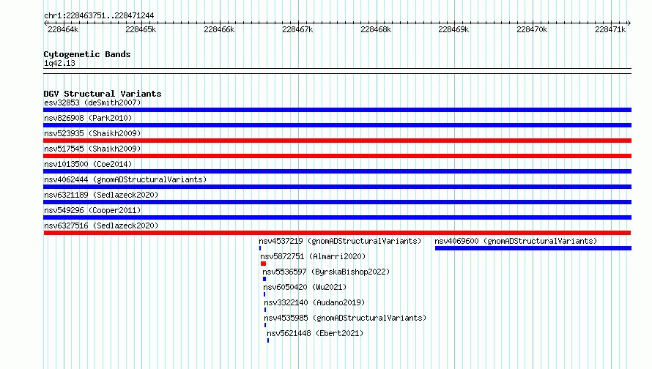Open variant nsv4069600 (gnomADStructuralVariants) label
This screenshot has width=652, height=369.
[x=516, y=241]
